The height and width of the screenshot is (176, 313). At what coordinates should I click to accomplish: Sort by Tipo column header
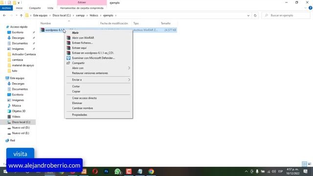(136, 23)
